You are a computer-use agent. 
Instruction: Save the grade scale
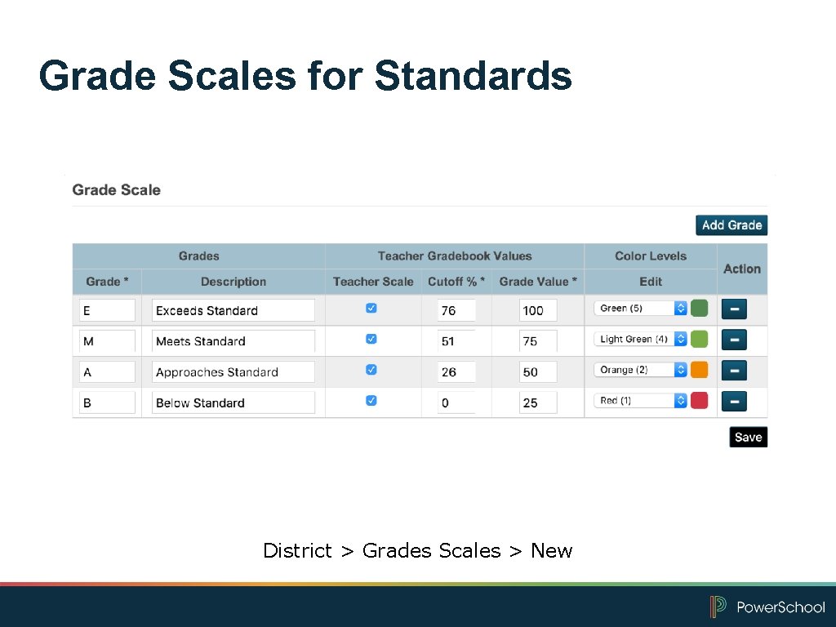pos(747,437)
